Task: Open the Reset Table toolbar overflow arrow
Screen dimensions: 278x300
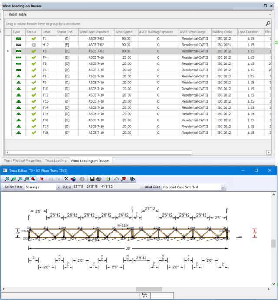Action: (269, 14)
